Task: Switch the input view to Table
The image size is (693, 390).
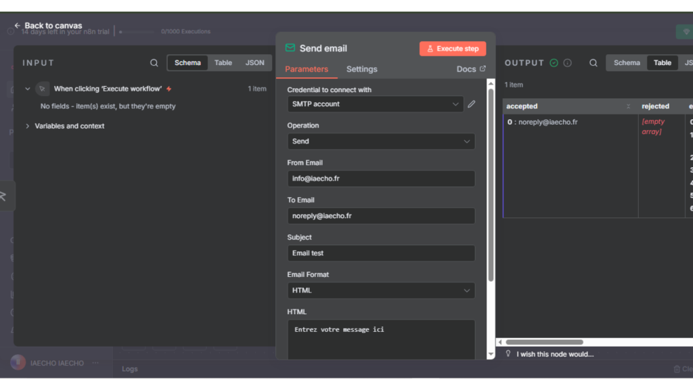Action: click(x=223, y=62)
